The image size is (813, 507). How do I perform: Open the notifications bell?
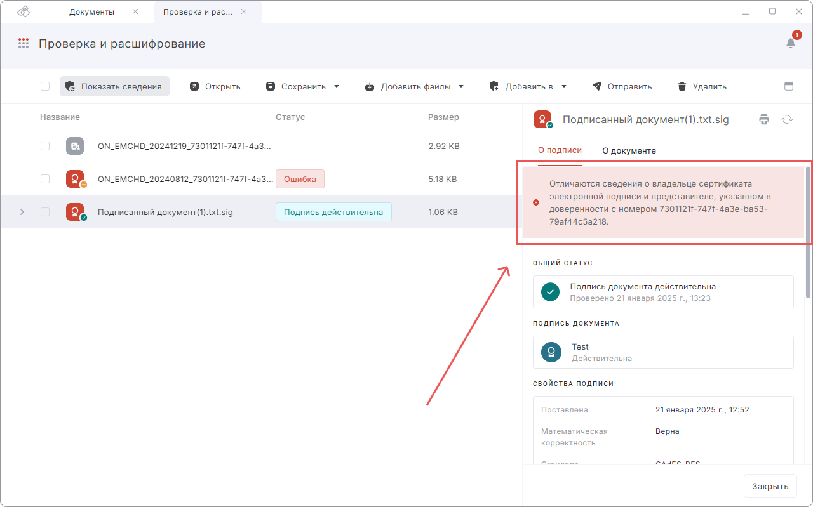pyautogui.click(x=791, y=43)
